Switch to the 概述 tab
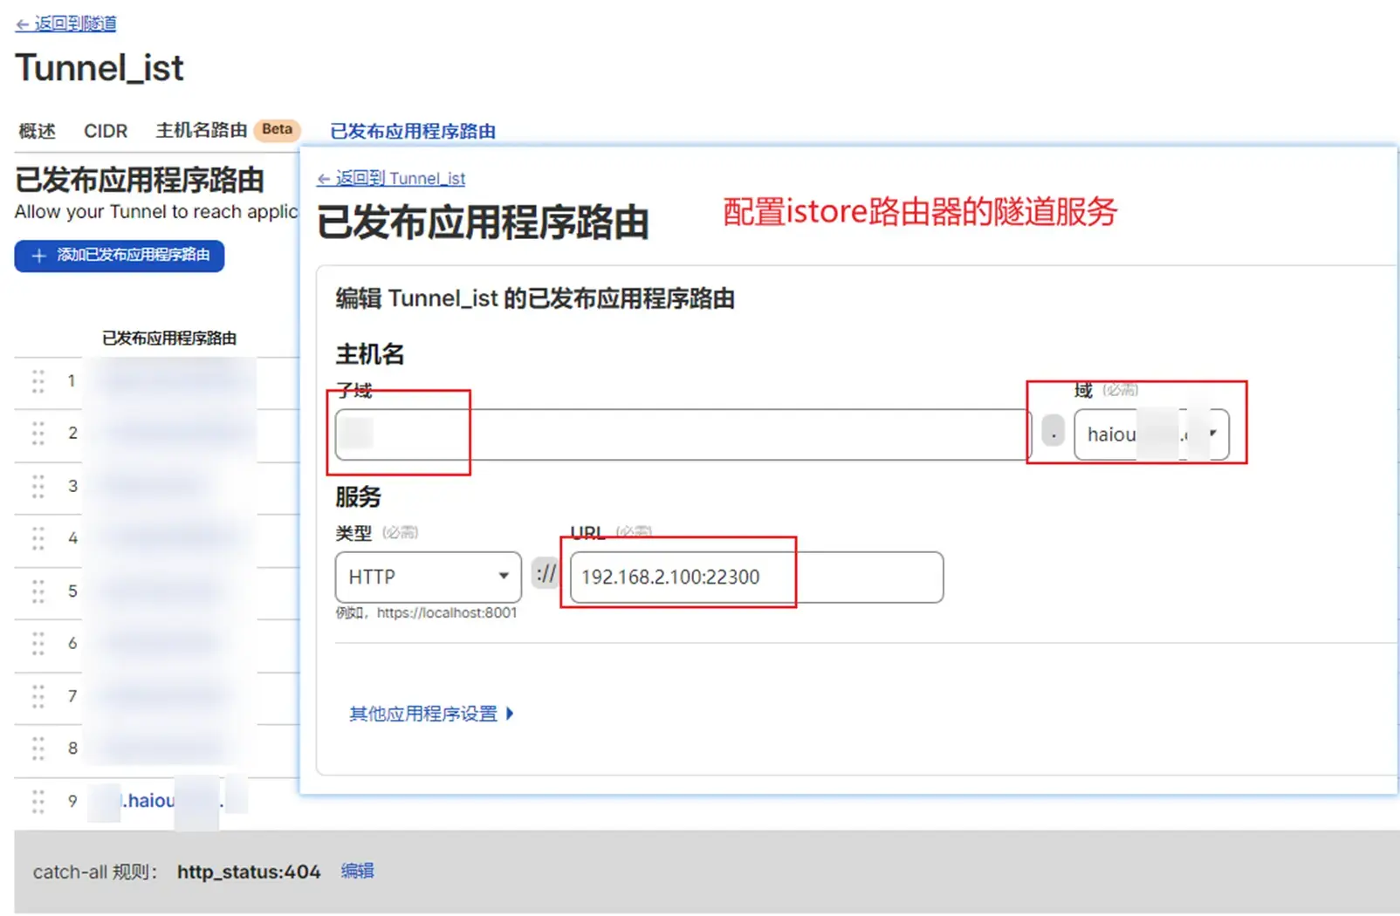The width and height of the screenshot is (1400, 916). pyautogui.click(x=37, y=131)
